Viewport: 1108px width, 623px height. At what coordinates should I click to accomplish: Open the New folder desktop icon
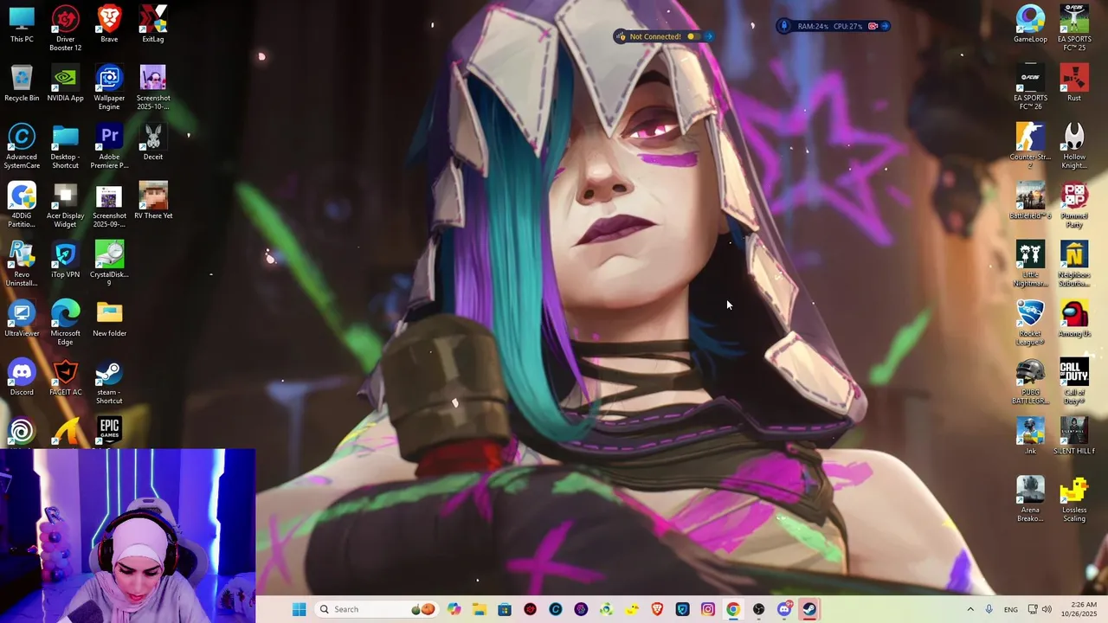point(109,318)
